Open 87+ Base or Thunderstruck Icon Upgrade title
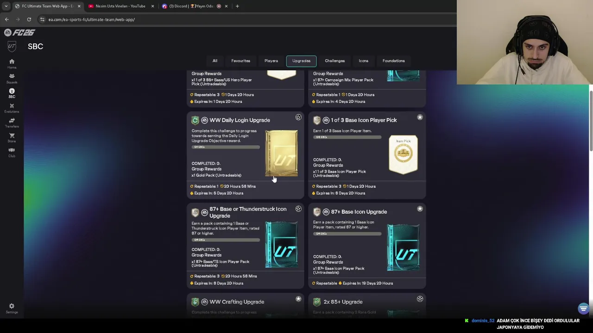 pos(248,212)
